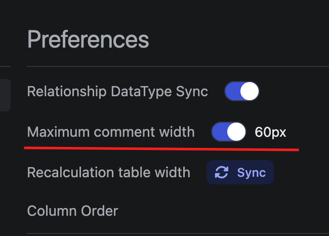Click blue track of Relationship DataType Sync toggle

[232, 92]
